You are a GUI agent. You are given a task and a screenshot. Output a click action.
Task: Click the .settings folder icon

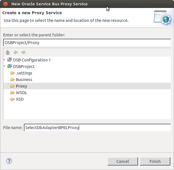12,73
